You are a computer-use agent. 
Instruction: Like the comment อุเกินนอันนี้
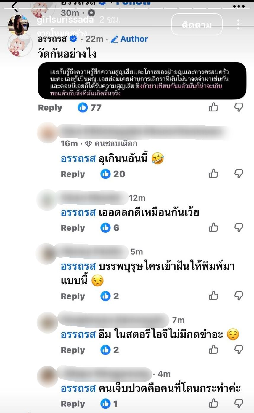pos(213,174)
